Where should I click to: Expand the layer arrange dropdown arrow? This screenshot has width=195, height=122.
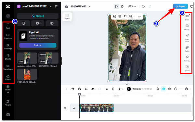click(x=134, y=16)
